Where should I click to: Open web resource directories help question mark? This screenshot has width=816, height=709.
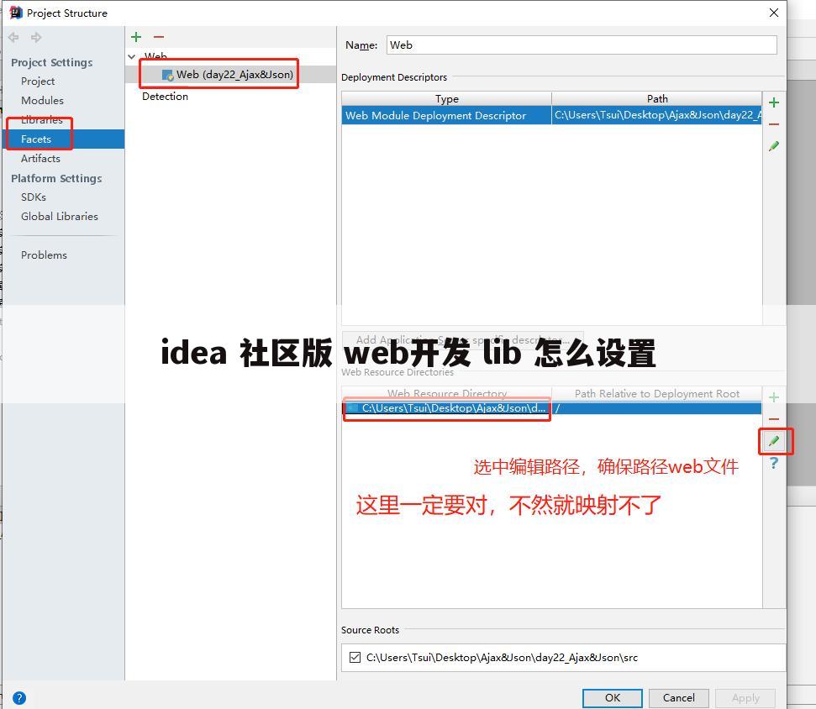[774, 463]
